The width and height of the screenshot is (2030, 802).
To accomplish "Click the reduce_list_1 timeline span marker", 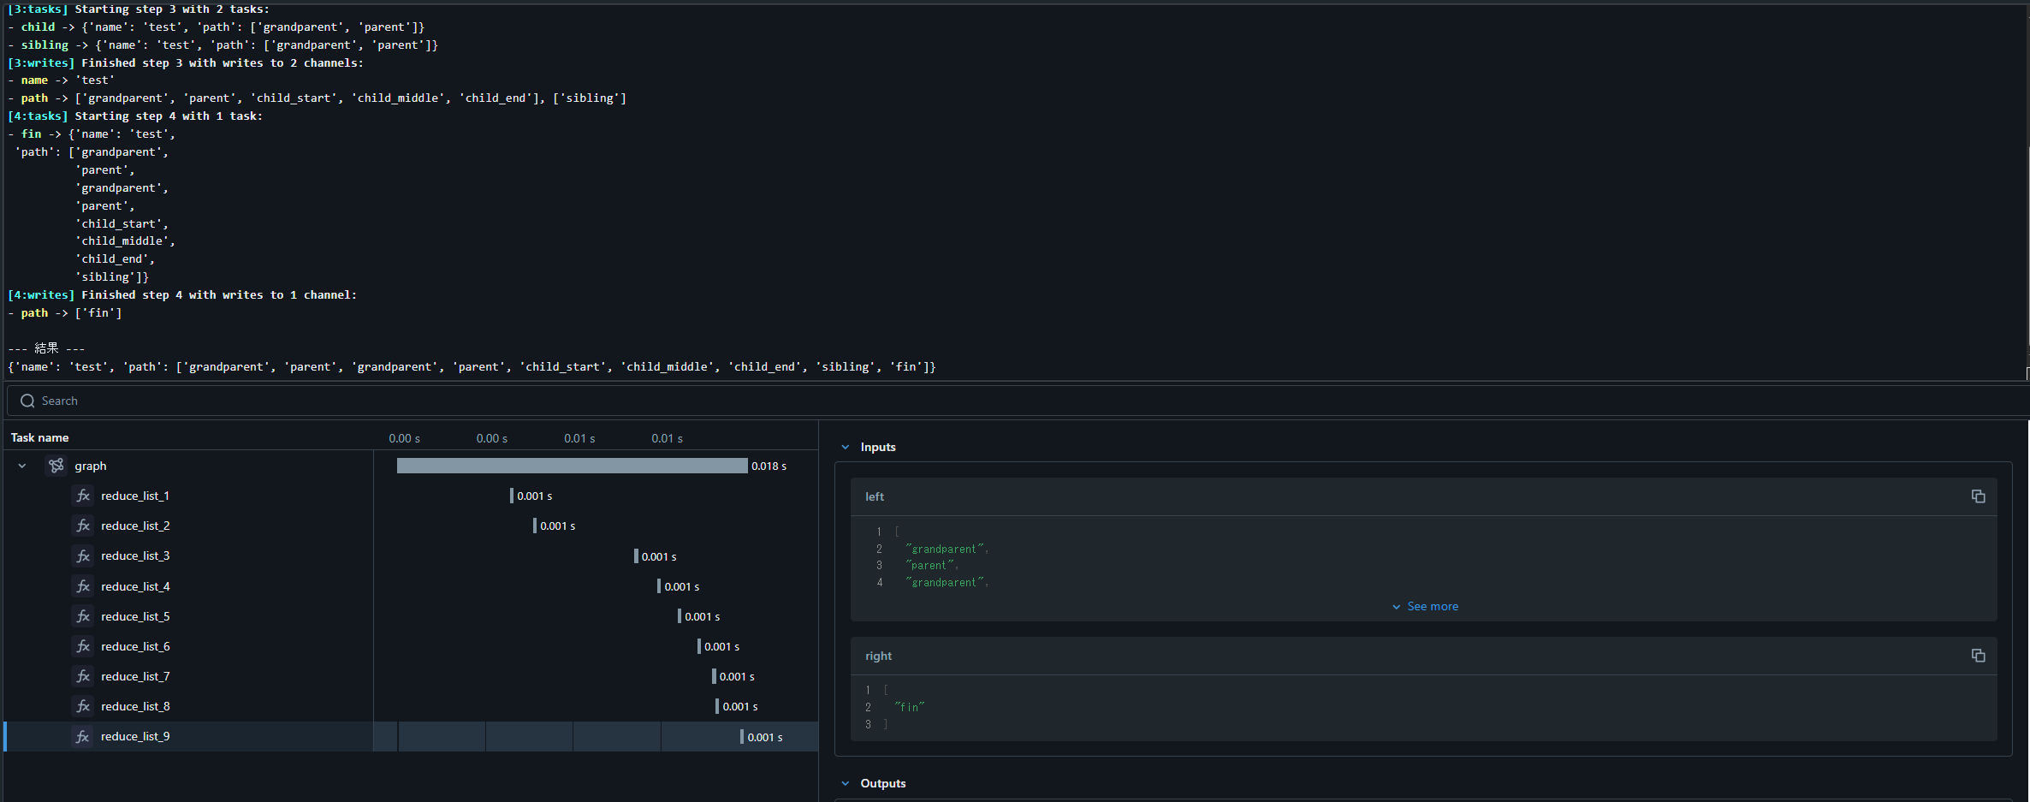I will 512,496.
